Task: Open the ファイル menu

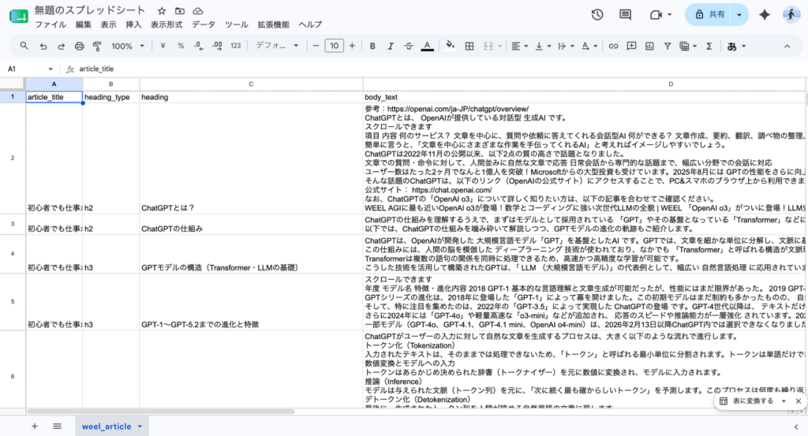Action: 50,24
